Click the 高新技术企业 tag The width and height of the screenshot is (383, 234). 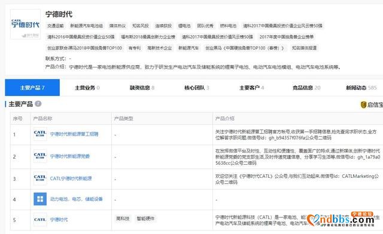point(160,48)
